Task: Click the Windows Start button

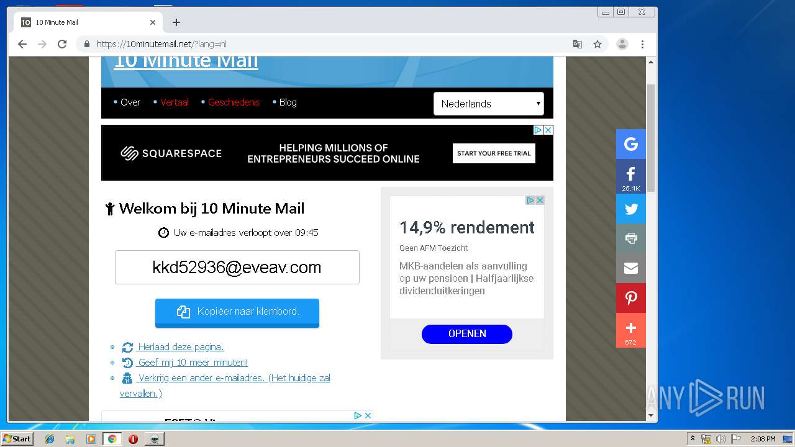Action: (17, 438)
